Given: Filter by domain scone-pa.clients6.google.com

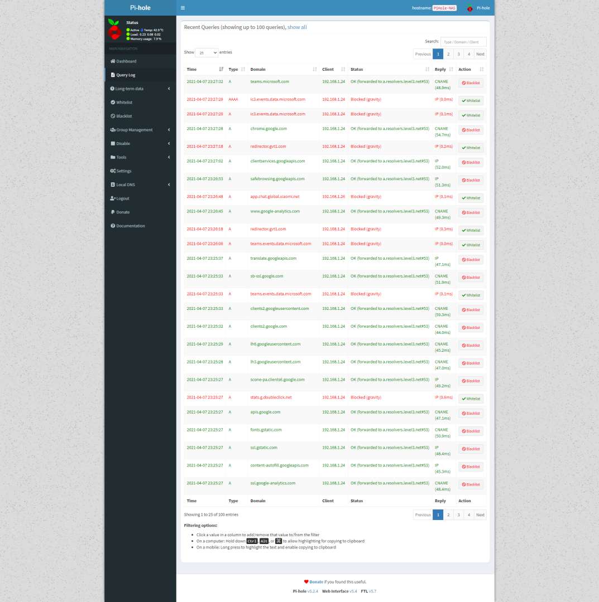Looking at the screenshot, I should [277, 380].
